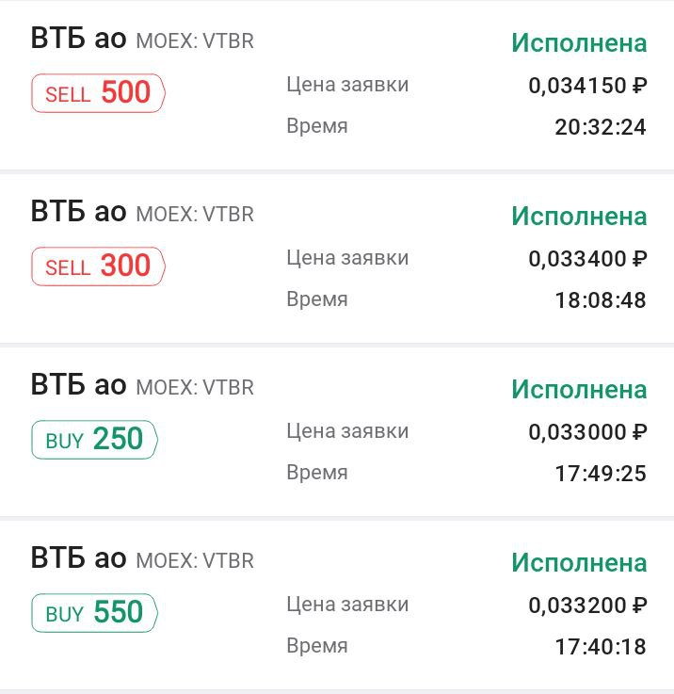This screenshot has height=694, width=674.
Task: Select the price 0,033400 ₽
Action: click(x=587, y=258)
